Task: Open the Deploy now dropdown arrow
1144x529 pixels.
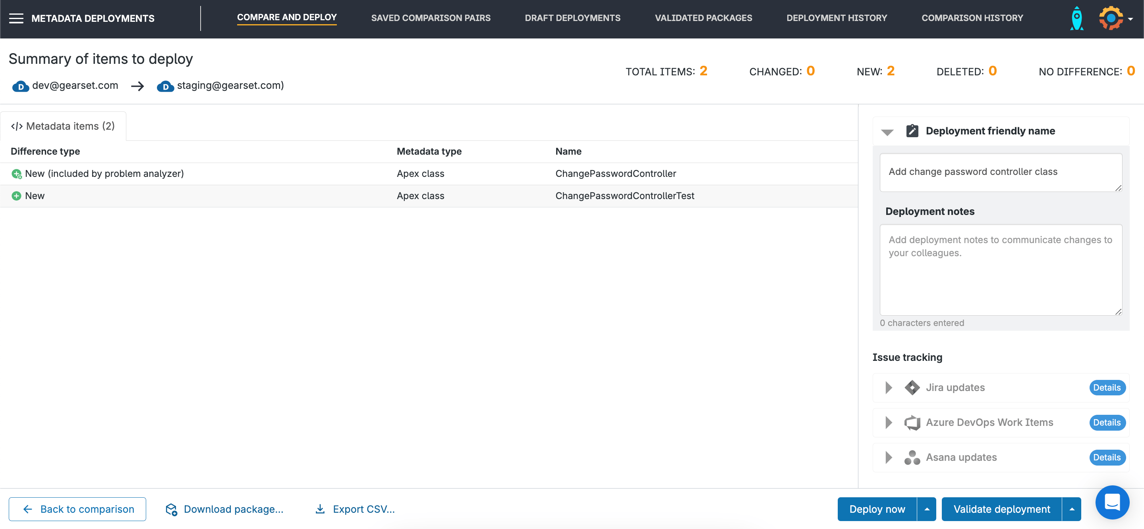Action: 926,509
